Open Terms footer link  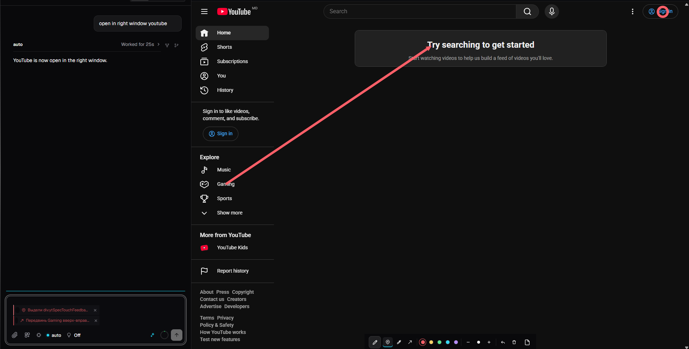click(207, 318)
